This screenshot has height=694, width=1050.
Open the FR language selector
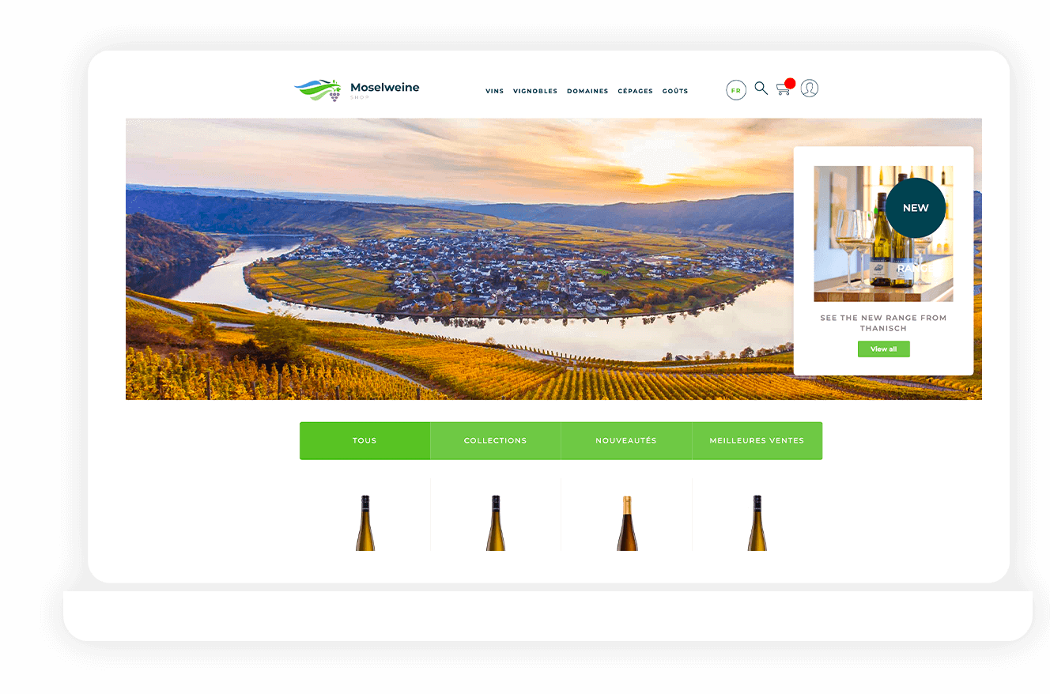[x=736, y=90]
